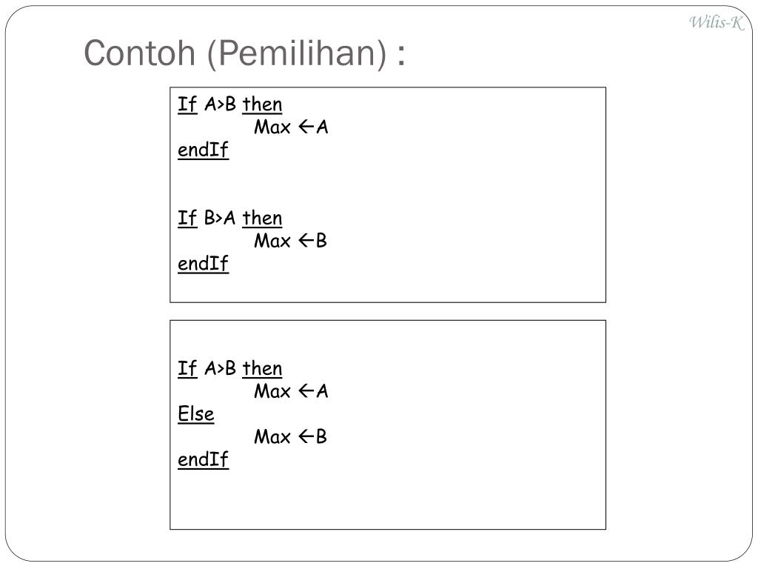Select the first 'If A>B then' line
758x569 pixels.
pos(230,104)
